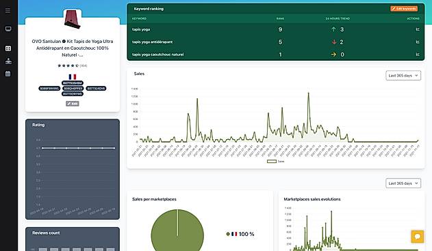Click the green up-arrow trend for 'tapis yoga'
The image size is (432, 251).
333,29
